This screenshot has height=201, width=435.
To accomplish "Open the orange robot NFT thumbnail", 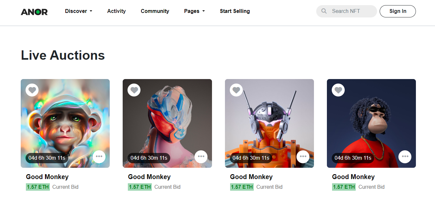I will pos(269,124).
